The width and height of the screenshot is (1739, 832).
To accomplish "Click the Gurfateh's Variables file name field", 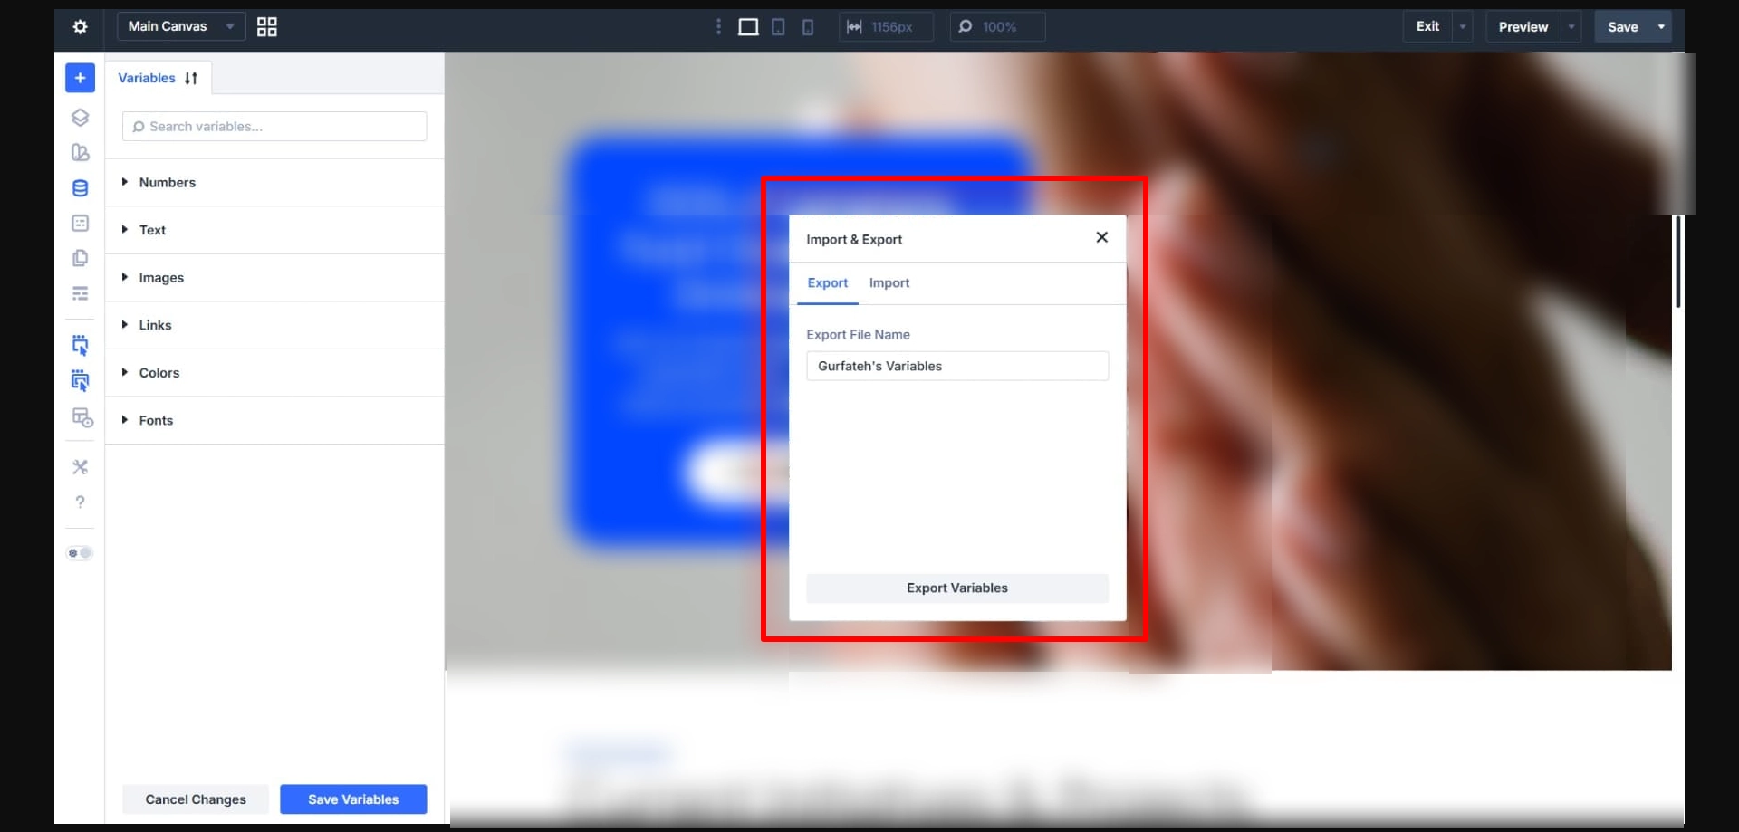I will click(x=956, y=366).
